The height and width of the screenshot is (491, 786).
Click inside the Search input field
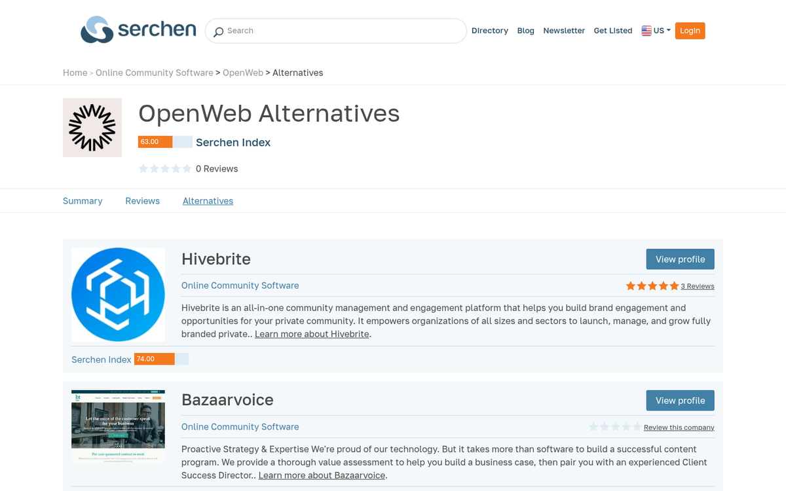click(x=327, y=30)
